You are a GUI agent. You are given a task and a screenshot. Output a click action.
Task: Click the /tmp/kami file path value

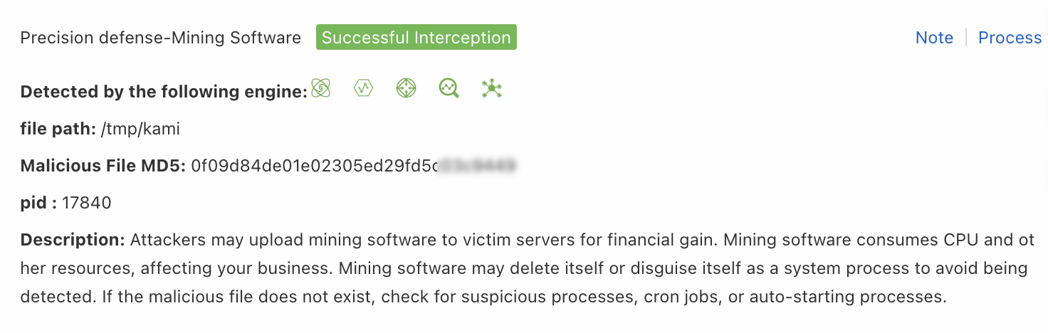140,129
